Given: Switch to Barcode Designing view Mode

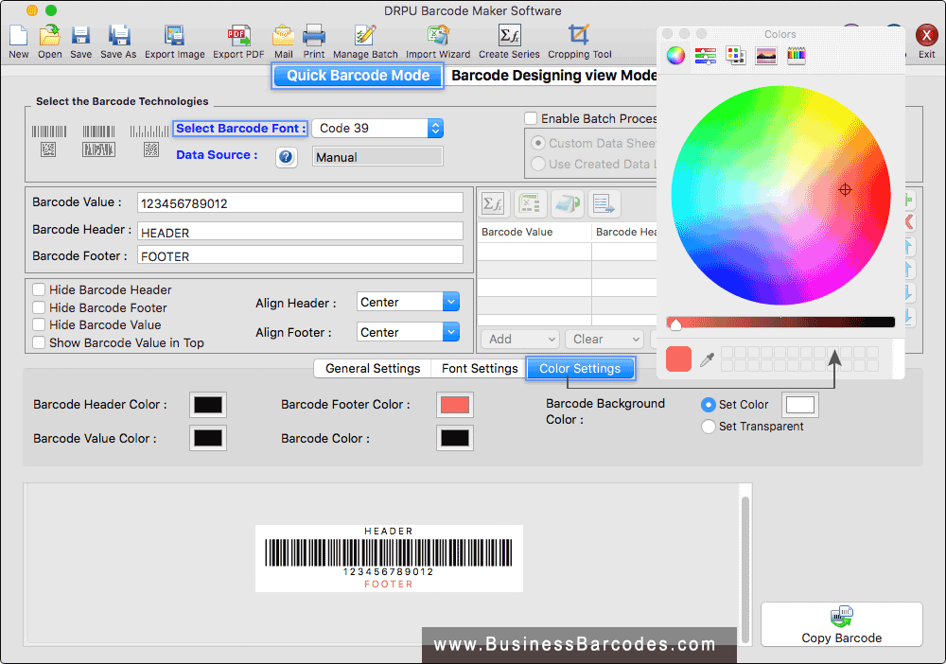Looking at the screenshot, I should point(553,76).
